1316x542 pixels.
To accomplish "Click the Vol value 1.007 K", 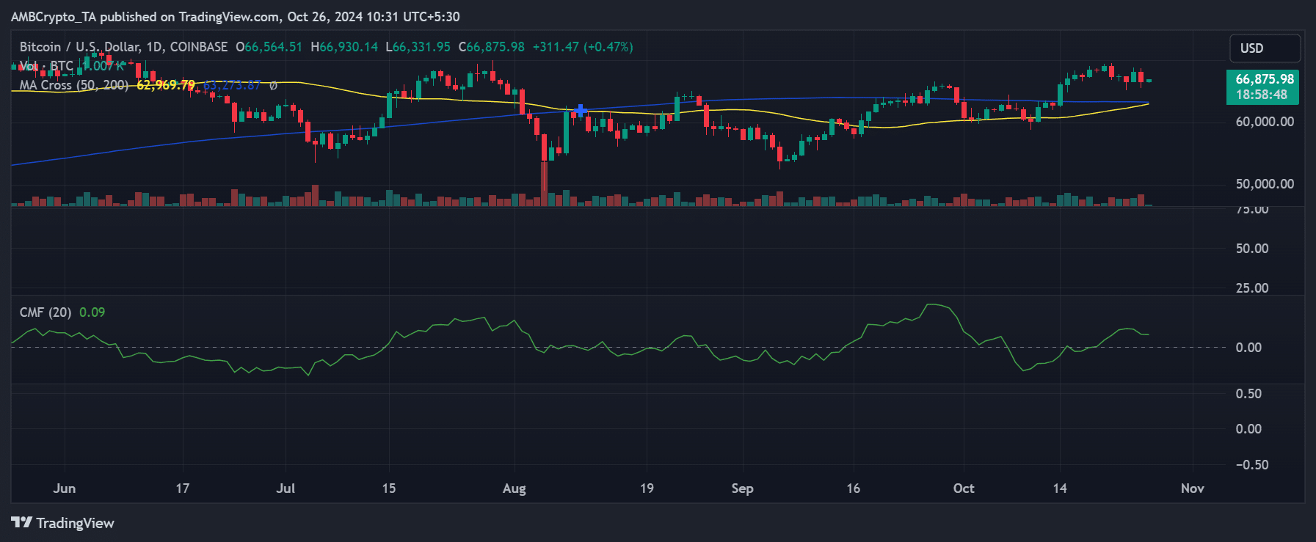I will coord(104,66).
